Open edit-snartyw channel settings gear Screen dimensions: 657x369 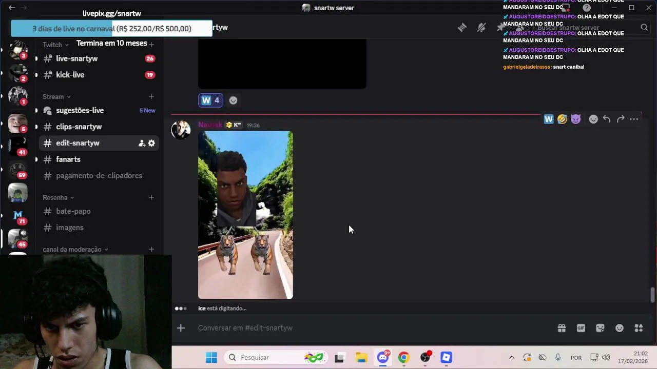click(151, 143)
